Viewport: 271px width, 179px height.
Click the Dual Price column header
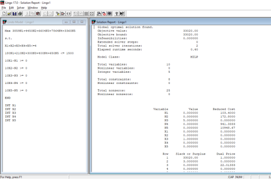coord(226,154)
